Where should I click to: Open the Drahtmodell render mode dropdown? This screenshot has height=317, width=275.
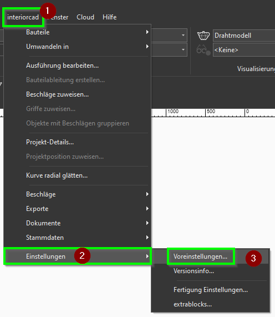(244, 36)
